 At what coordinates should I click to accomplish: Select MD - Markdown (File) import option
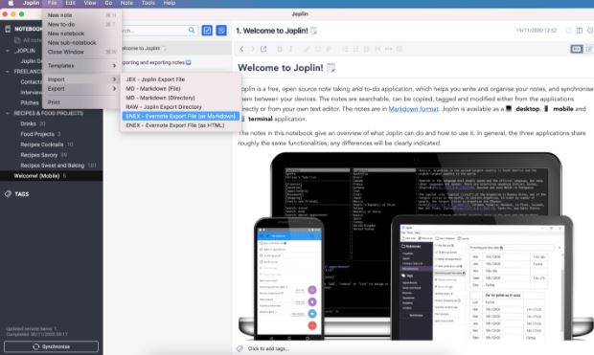click(x=181, y=89)
